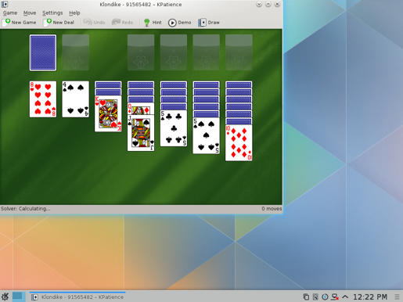Click the clipboard icon in system tray

(306, 297)
